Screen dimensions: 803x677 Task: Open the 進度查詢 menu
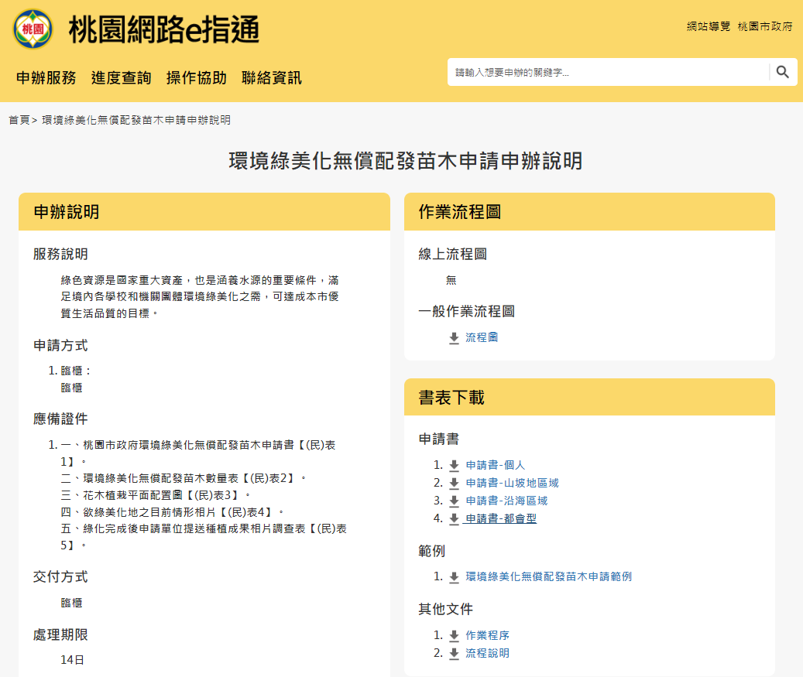122,78
